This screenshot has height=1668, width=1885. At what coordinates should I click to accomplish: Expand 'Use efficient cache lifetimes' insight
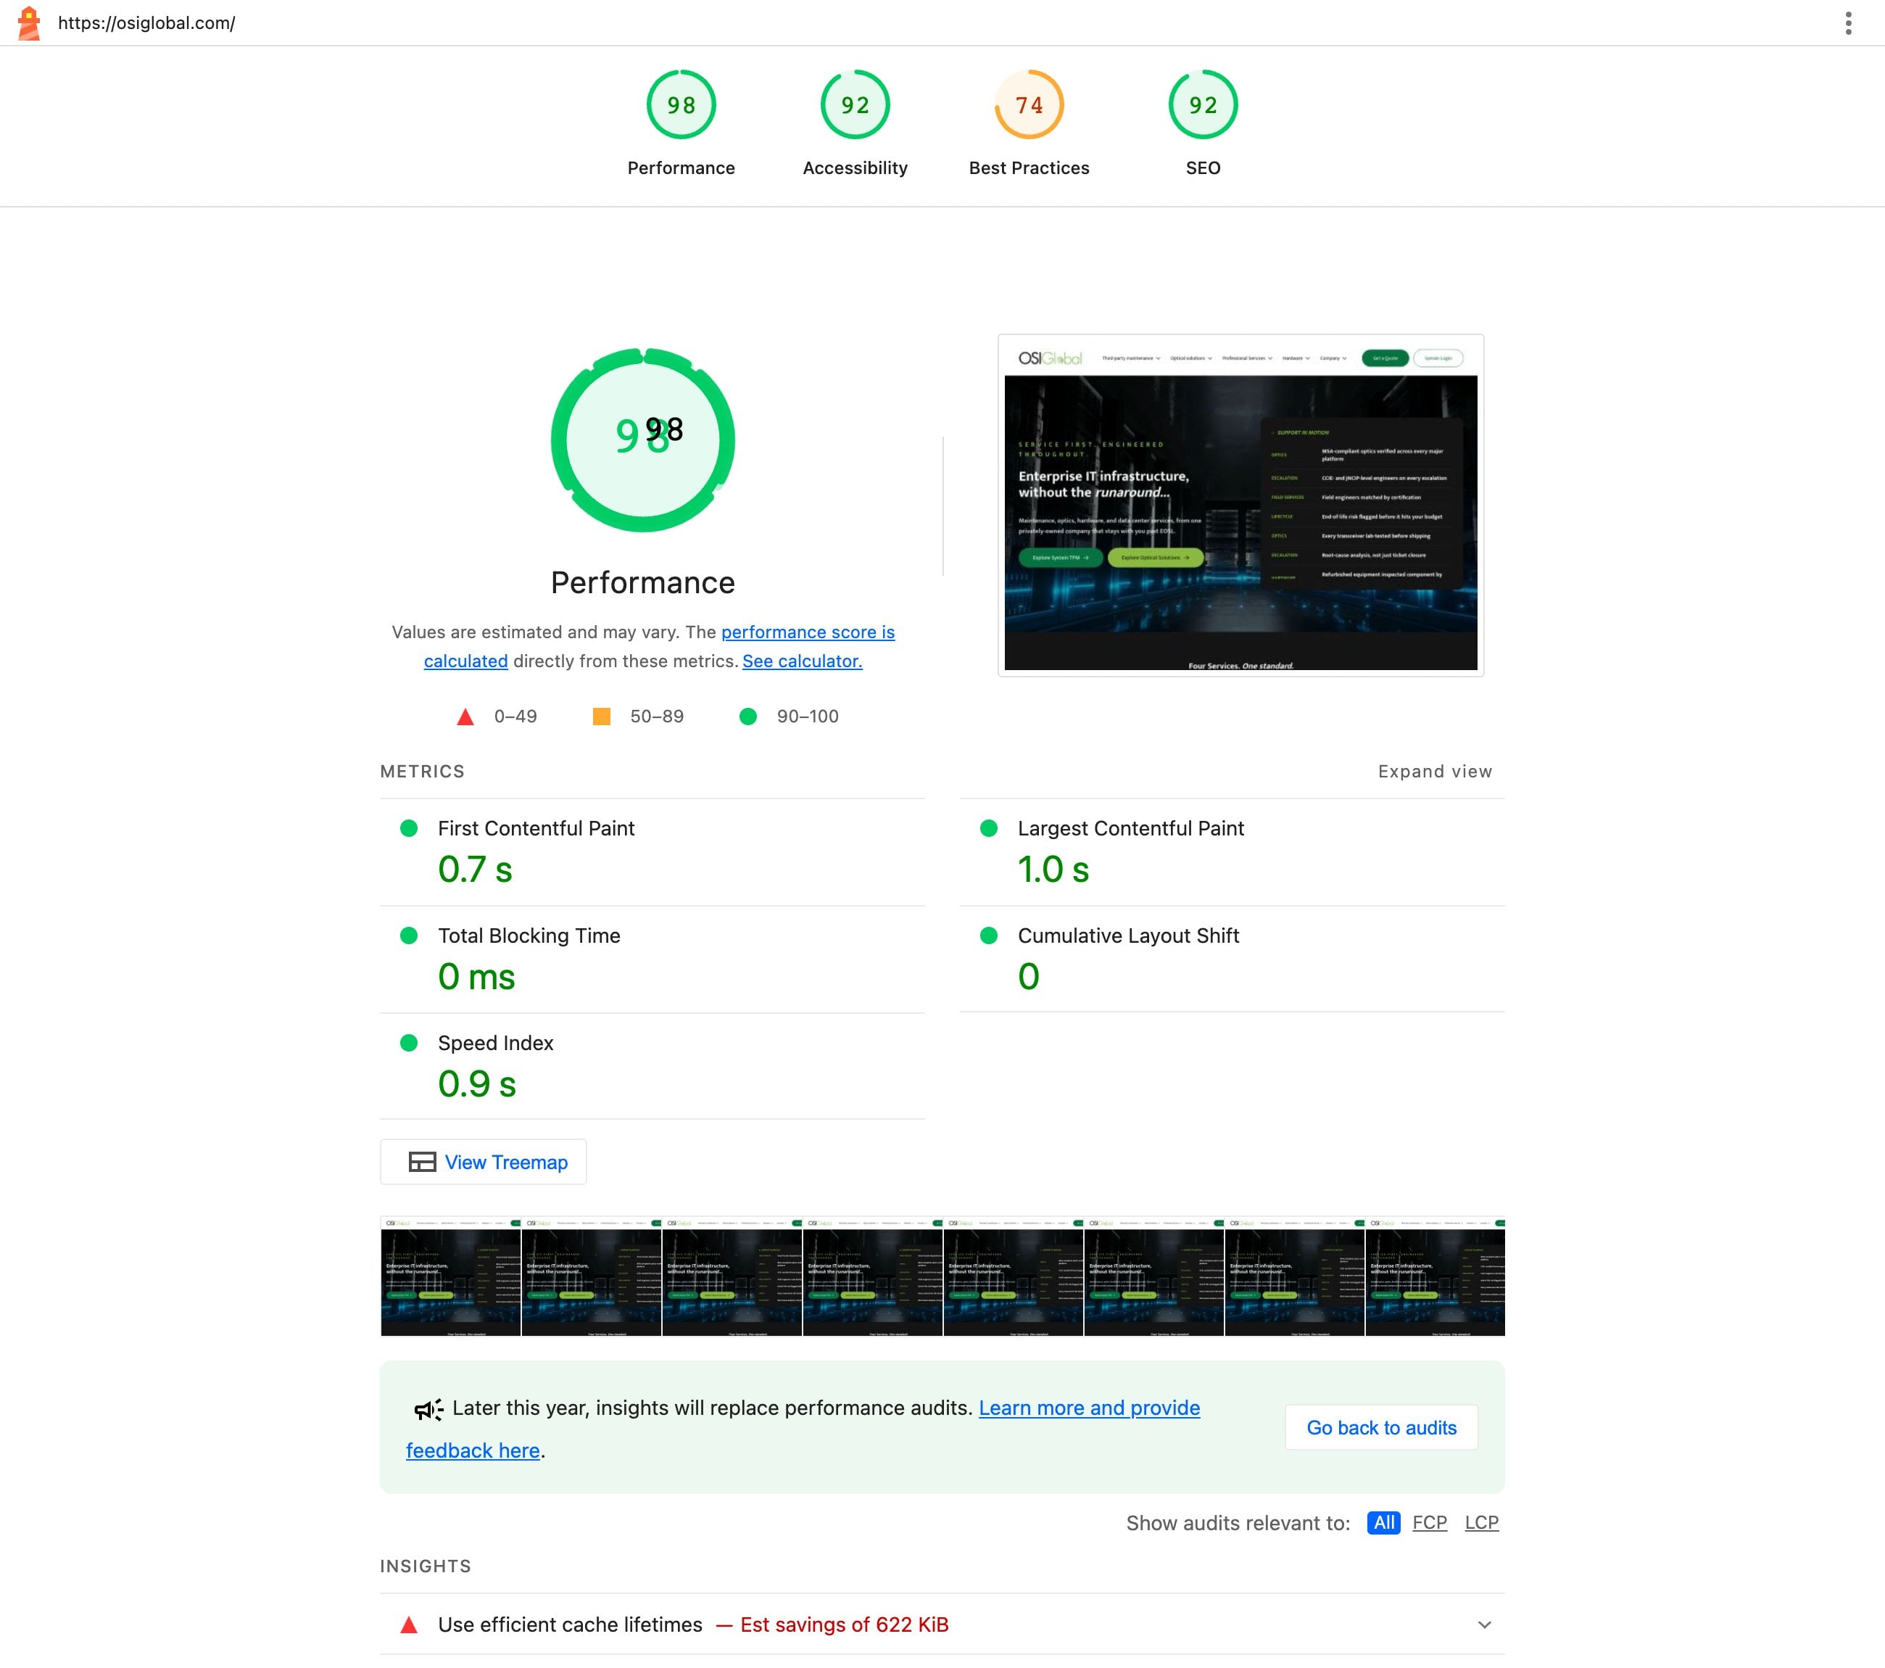[x=942, y=1624]
